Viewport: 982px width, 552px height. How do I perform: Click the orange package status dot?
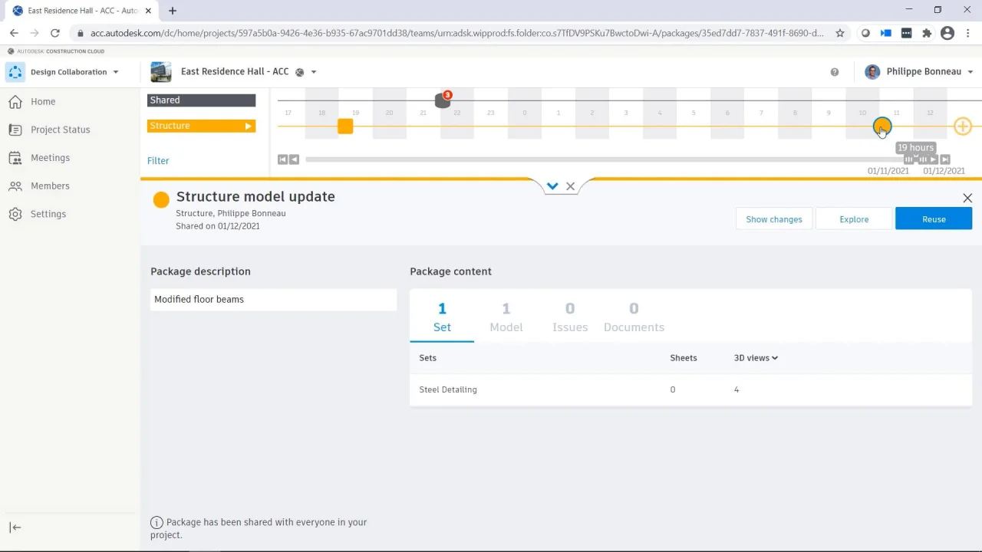[161, 200]
